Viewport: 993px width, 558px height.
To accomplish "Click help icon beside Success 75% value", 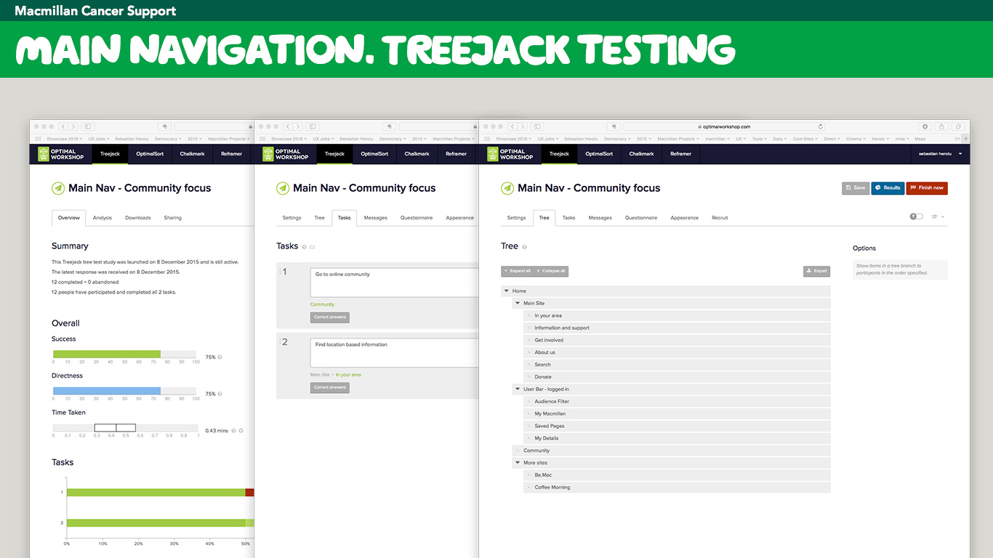I will pos(220,357).
